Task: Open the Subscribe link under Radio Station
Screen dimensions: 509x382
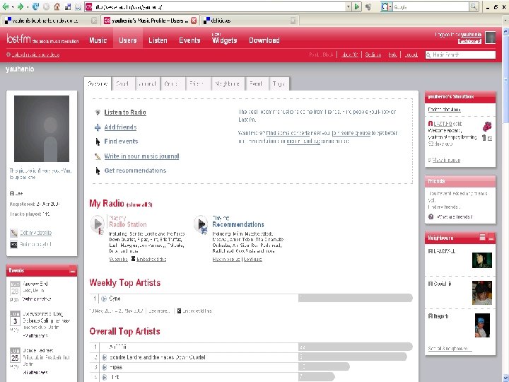Action: [x=118, y=259]
